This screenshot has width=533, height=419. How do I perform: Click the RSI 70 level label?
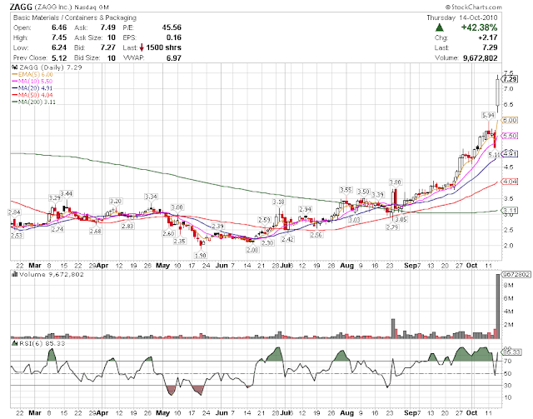tap(507, 362)
